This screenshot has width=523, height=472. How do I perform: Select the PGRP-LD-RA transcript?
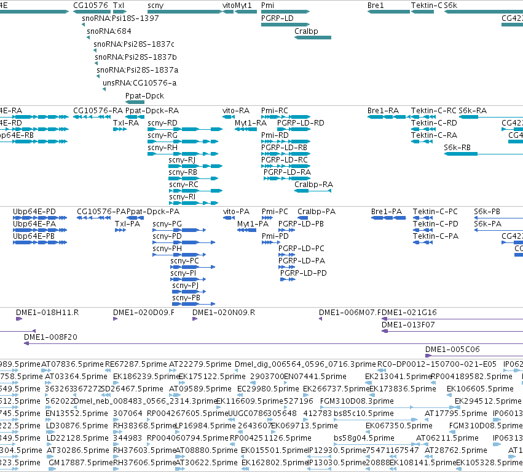[287, 172]
